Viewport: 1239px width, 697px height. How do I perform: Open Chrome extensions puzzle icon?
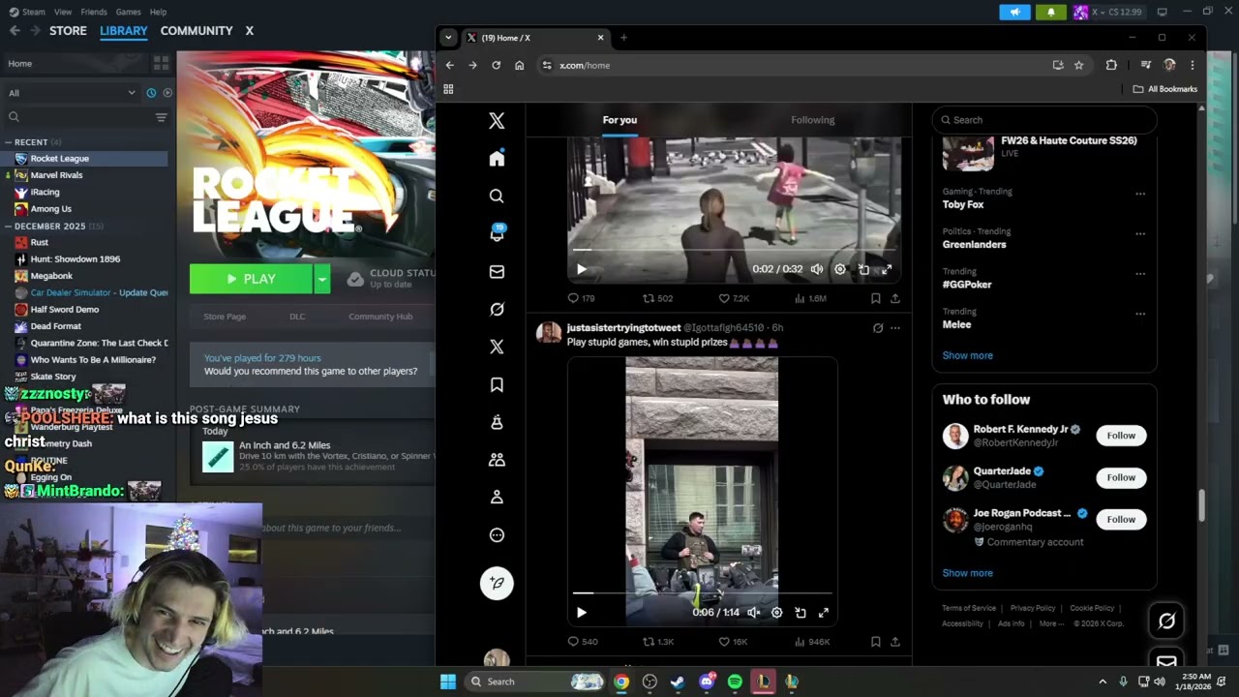click(1111, 65)
